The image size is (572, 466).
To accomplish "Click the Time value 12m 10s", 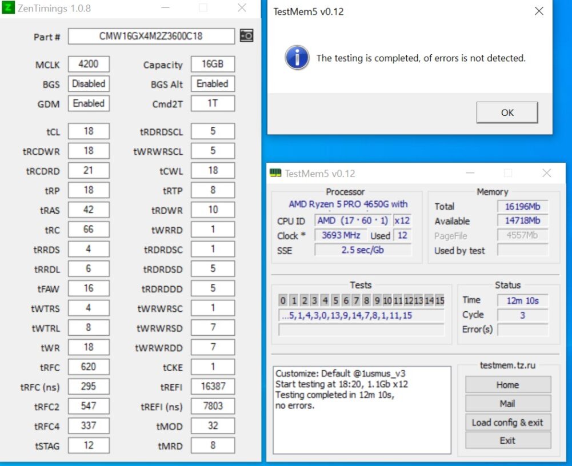I will coord(522,300).
